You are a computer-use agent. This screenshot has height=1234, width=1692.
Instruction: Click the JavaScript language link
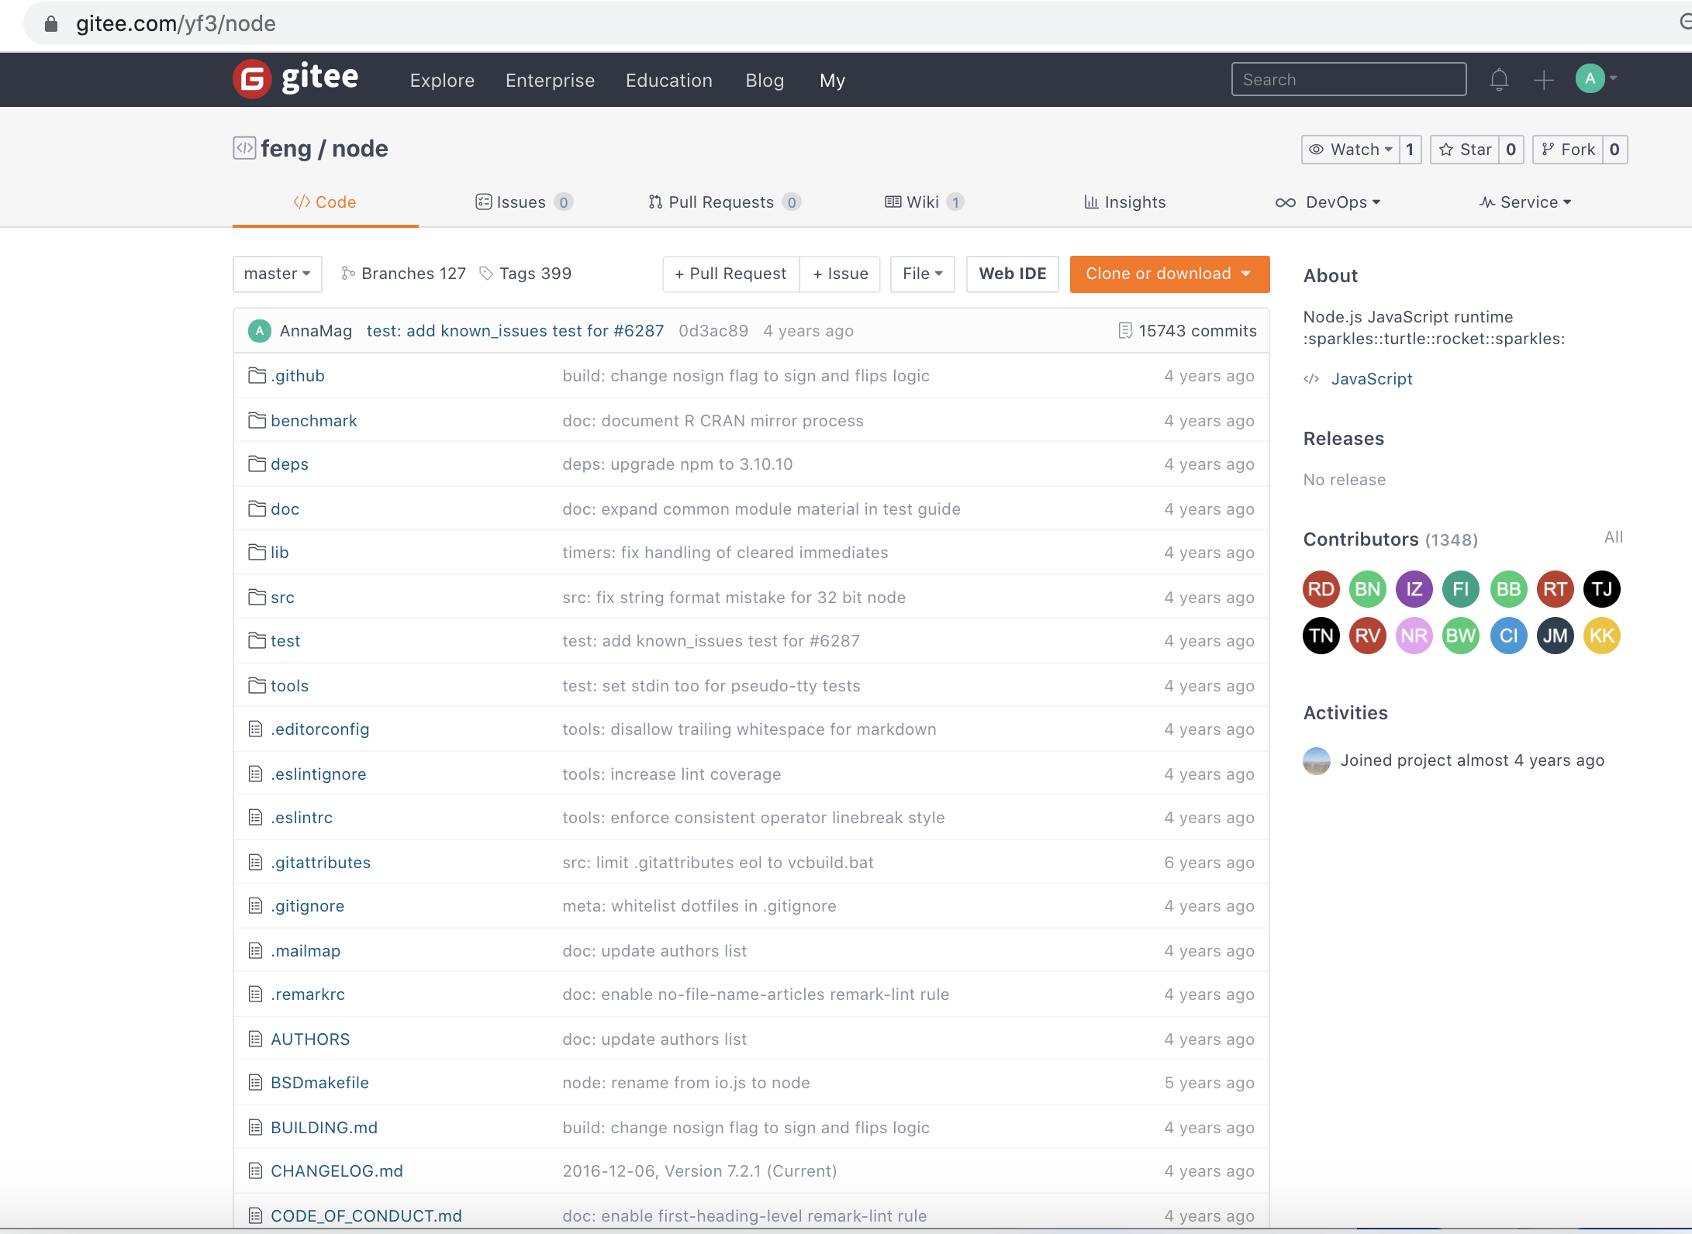pos(1371,379)
